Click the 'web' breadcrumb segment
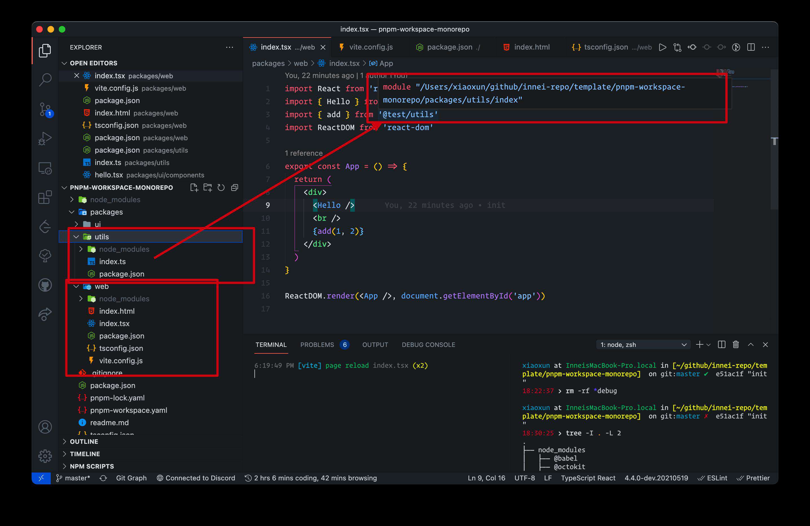 click(301, 63)
